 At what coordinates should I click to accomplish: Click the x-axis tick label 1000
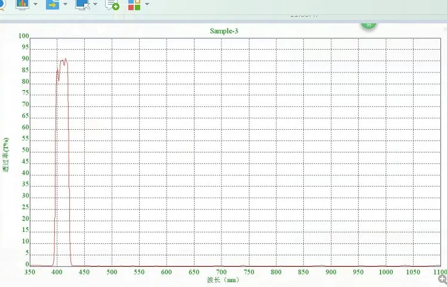tap(386, 272)
